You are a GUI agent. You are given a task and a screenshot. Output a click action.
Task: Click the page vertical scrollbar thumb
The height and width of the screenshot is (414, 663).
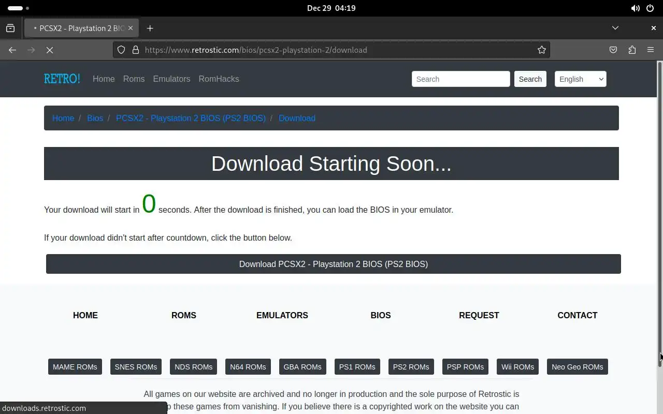coord(659,214)
